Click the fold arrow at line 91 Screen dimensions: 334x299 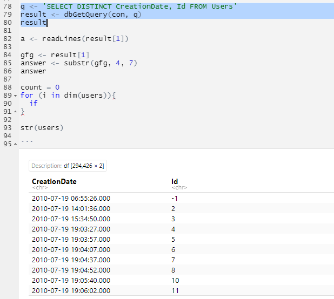15,112
